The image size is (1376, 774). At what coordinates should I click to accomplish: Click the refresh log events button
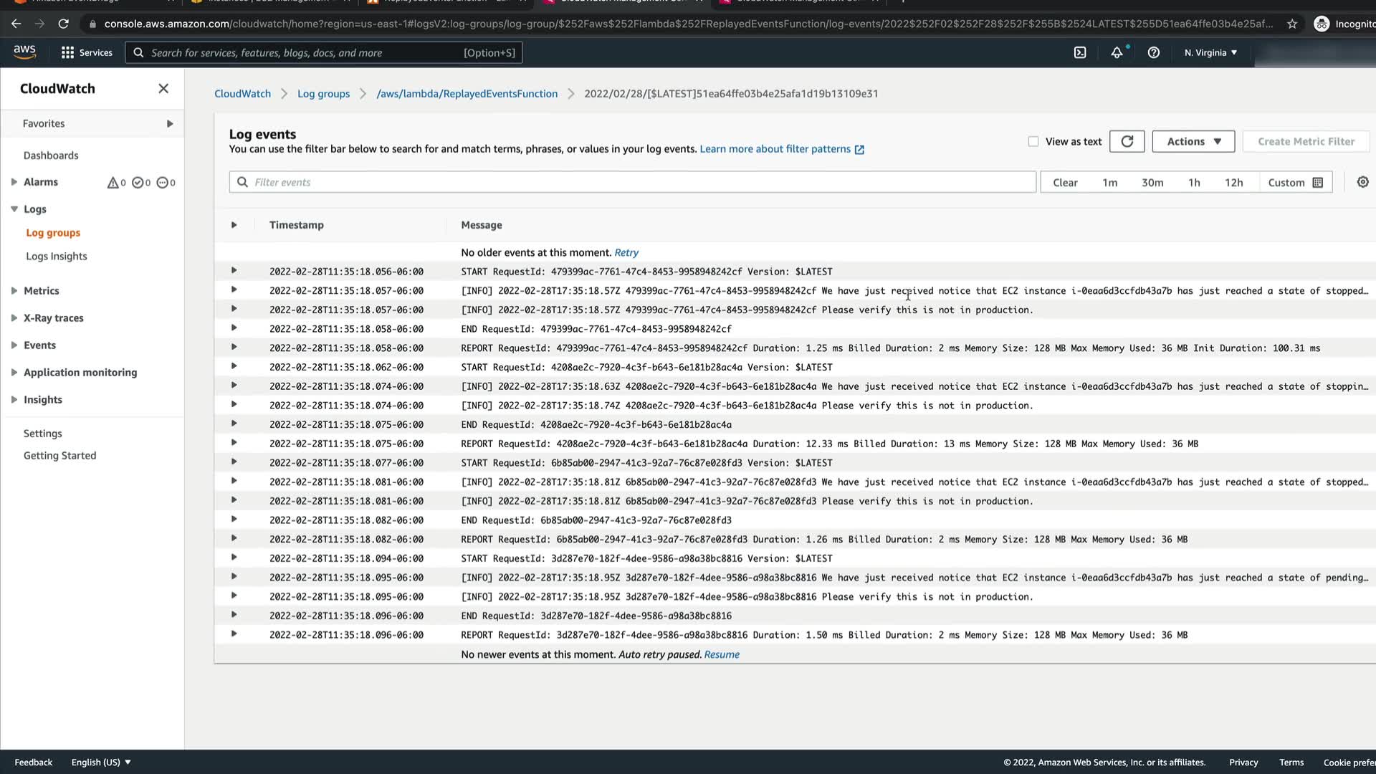tap(1127, 141)
